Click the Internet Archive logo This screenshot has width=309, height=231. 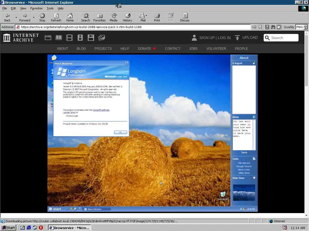click(x=21, y=38)
